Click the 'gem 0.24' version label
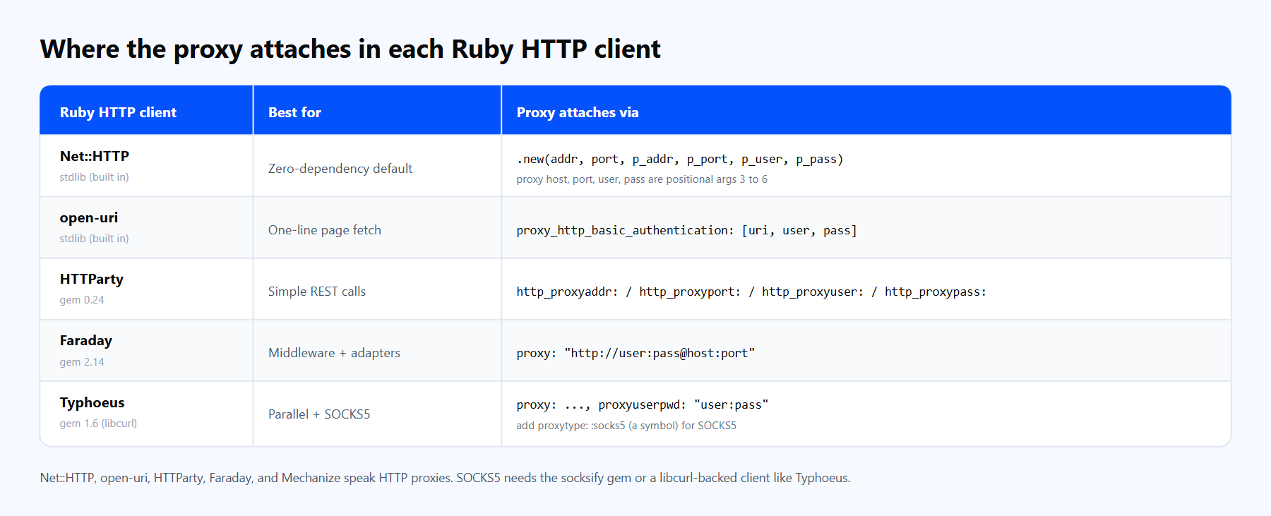The width and height of the screenshot is (1271, 516). [82, 300]
